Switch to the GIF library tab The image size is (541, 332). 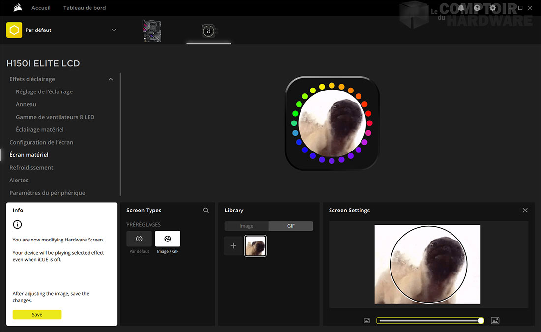[x=291, y=226]
